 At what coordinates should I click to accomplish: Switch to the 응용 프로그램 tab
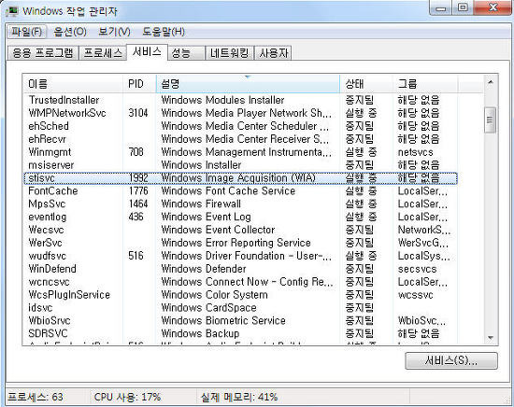(43, 53)
